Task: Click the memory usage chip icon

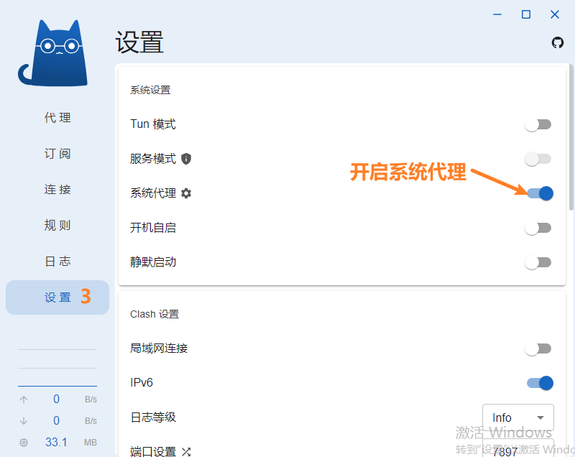Action: pyautogui.click(x=24, y=443)
